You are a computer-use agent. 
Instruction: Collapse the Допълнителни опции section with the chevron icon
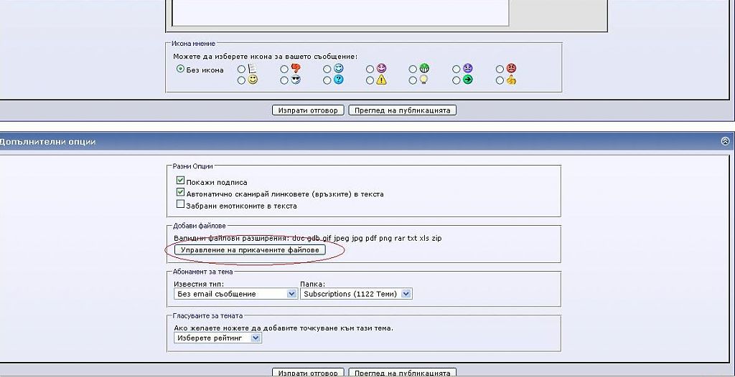click(725, 141)
